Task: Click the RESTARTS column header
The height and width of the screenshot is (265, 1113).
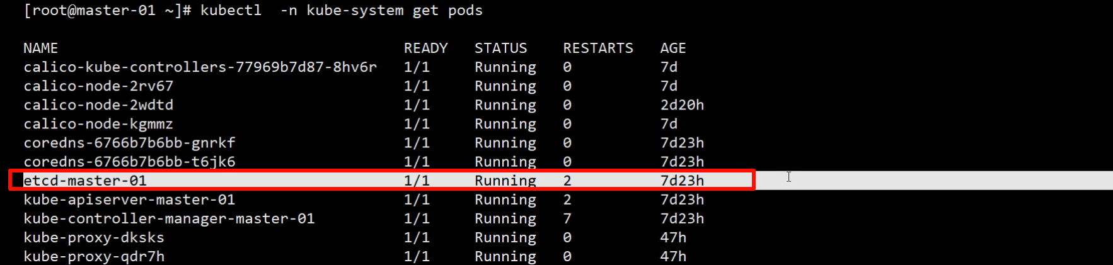Action: pyautogui.click(x=597, y=48)
